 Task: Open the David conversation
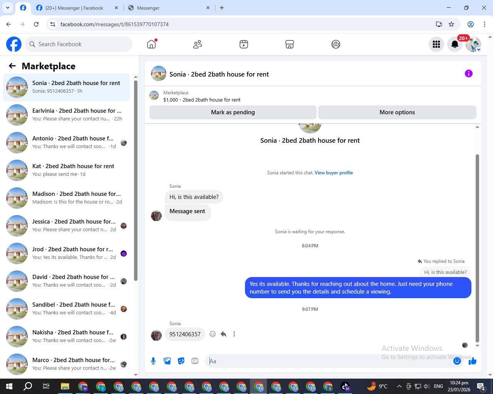pyautogui.click(x=66, y=281)
